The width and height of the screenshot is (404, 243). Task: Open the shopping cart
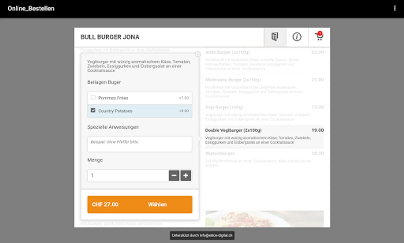[319, 36]
